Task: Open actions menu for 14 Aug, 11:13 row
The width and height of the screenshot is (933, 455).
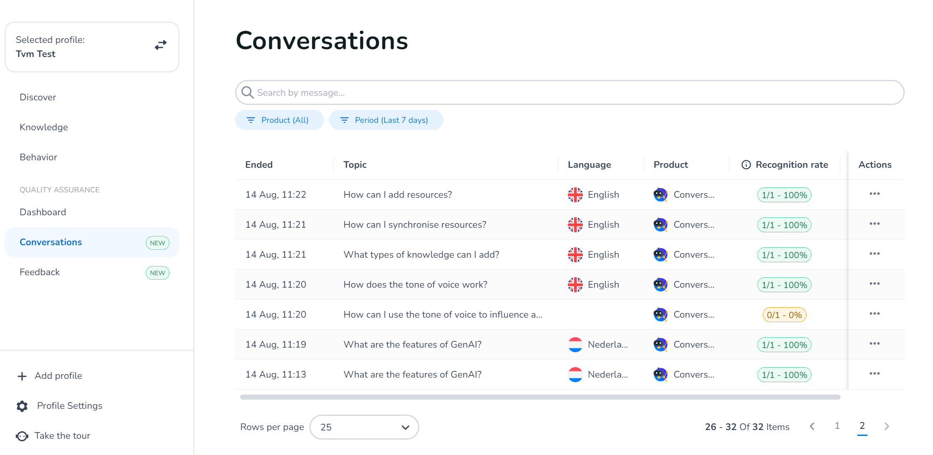Action: click(875, 374)
